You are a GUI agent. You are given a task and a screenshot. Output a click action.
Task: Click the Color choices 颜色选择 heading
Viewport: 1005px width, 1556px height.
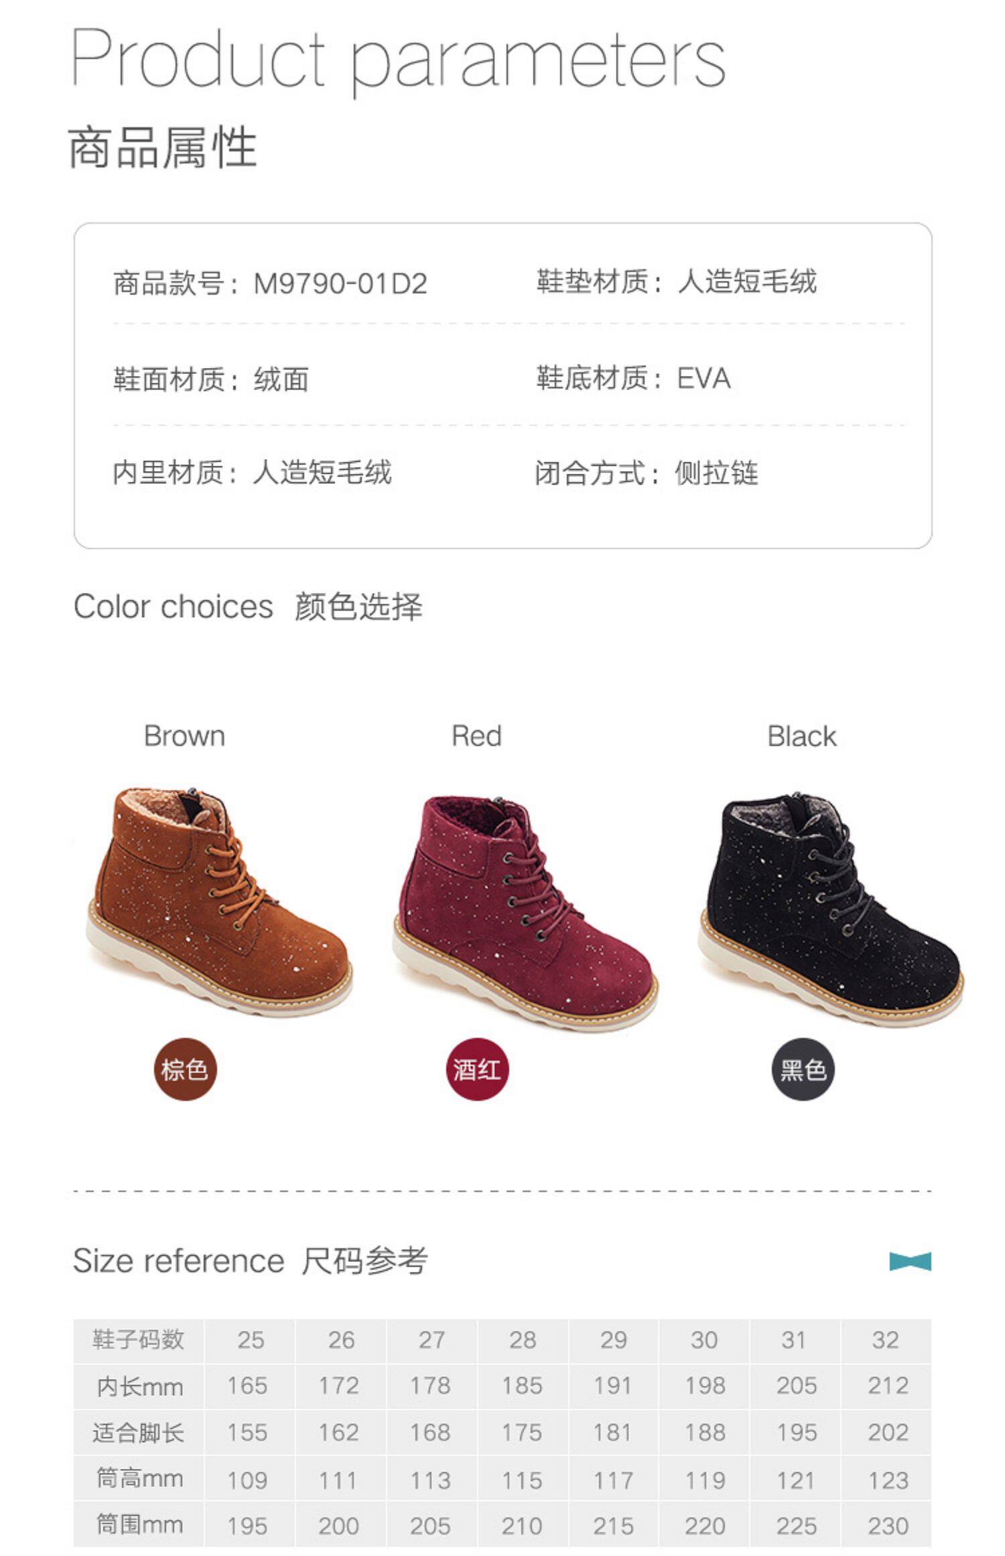pyautogui.click(x=248, y=606)
